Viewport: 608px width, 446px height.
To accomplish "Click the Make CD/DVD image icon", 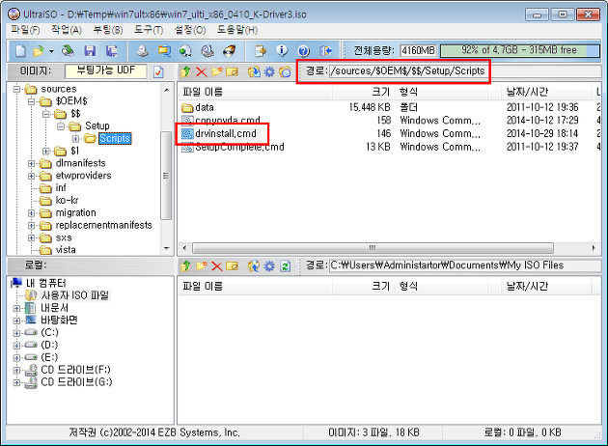I will coord(142,51).
